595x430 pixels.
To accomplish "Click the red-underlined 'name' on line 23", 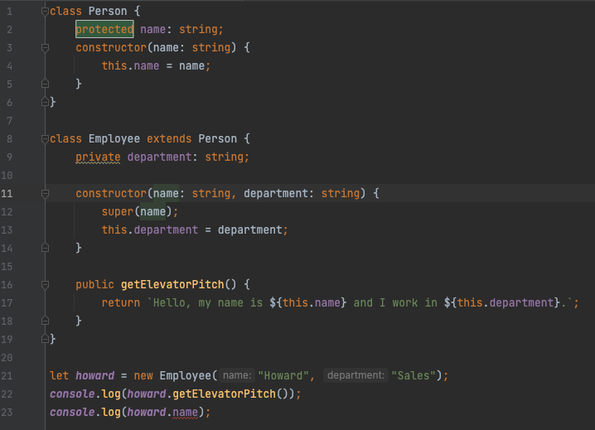I will [x=185, y=412].
